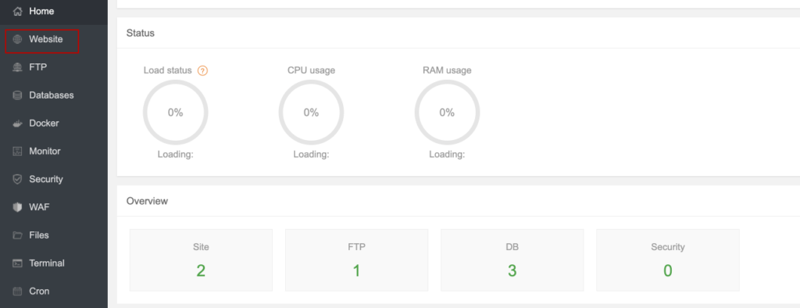Open the DB overview card showing 3
The height and width of the screenshot is (308, 800).
pos(512,260)
